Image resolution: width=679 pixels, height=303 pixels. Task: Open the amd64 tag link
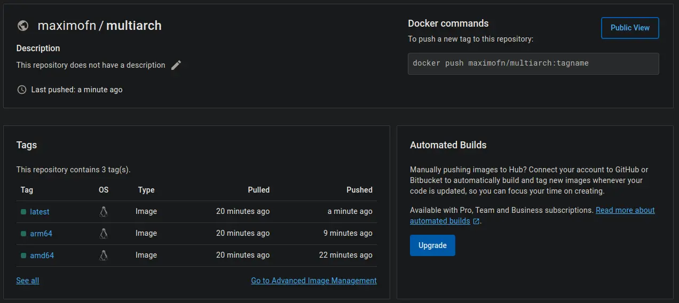tap(42, 256)
